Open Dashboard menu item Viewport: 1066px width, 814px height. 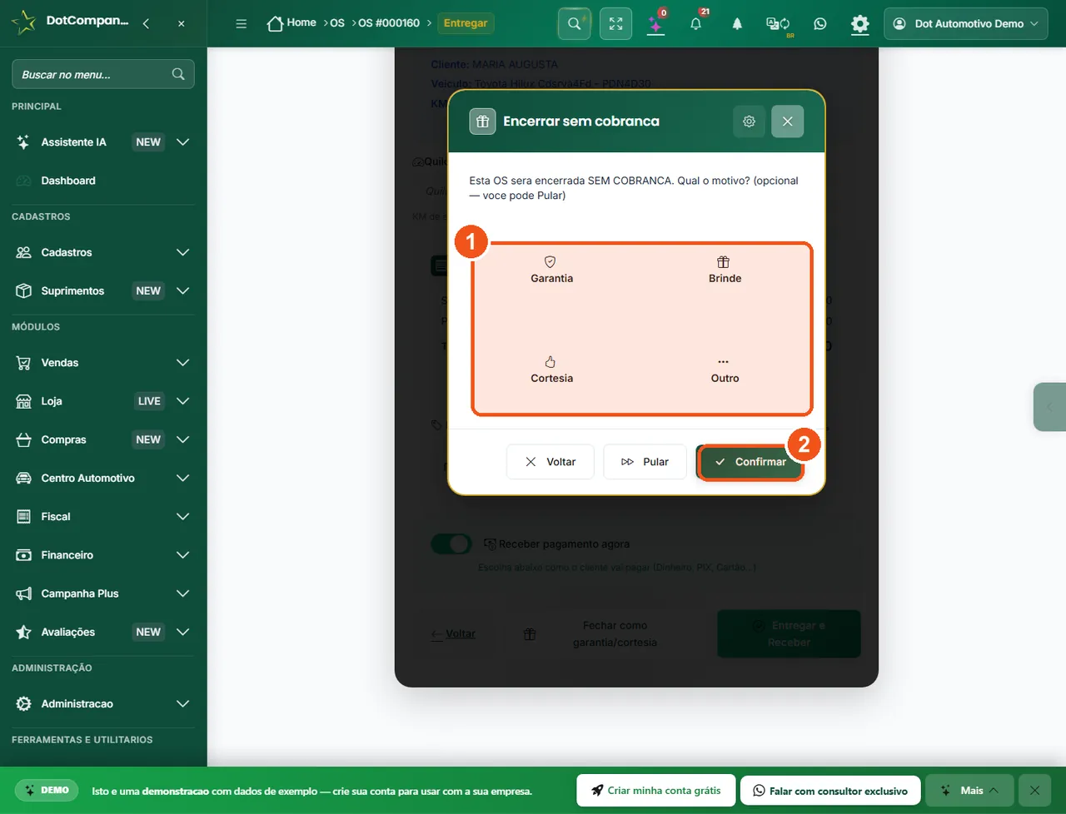[x=103, y=181]
